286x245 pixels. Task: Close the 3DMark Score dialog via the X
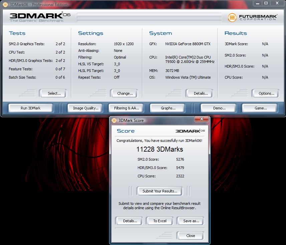tap(202, 119)
